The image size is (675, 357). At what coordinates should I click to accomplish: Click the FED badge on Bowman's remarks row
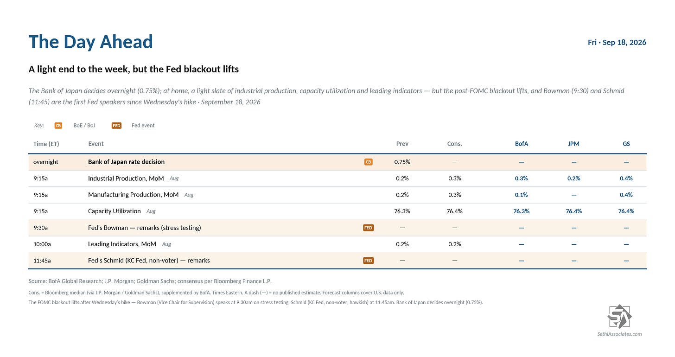coord(368,228)
